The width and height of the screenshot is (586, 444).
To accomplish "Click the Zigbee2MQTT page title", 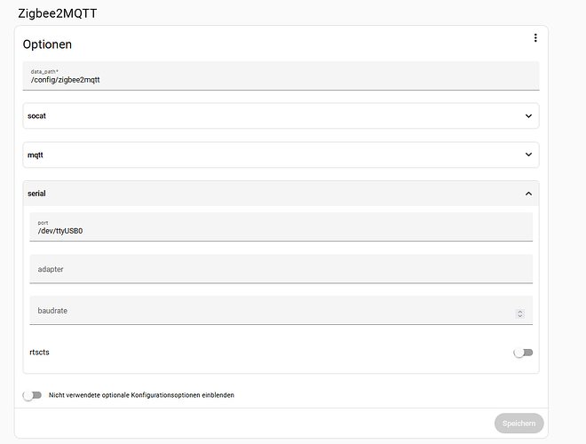I will click(58, 13).
